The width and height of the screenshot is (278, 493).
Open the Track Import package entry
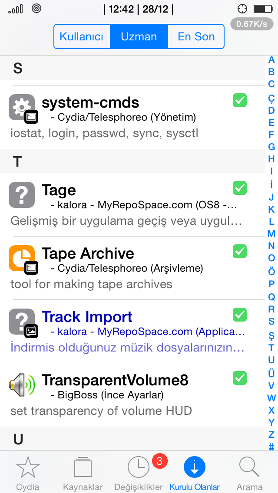[132, 332]
